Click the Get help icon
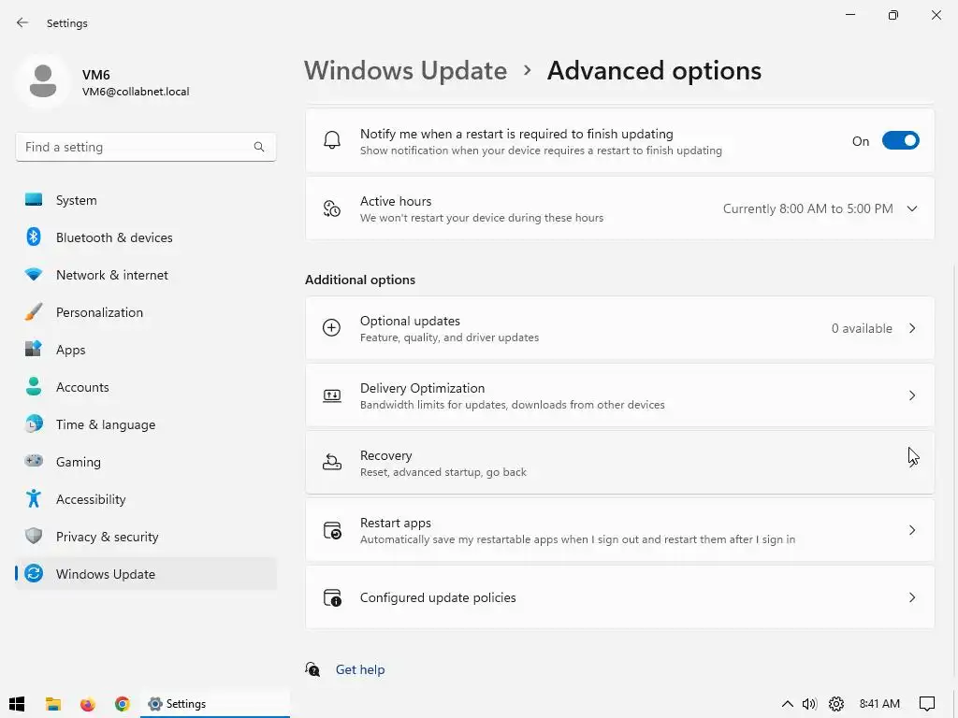 point(312,669)
